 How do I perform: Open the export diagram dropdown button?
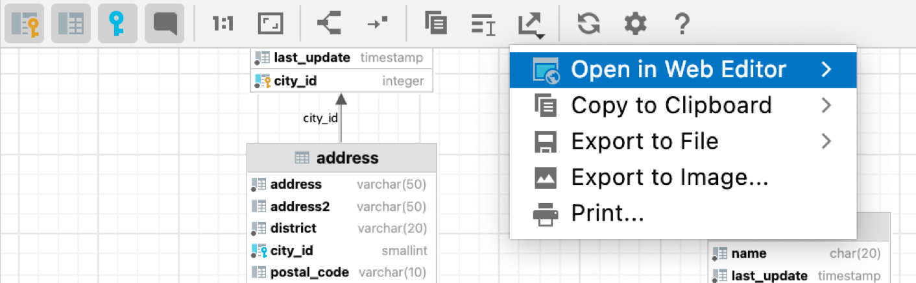coord(531,25)
